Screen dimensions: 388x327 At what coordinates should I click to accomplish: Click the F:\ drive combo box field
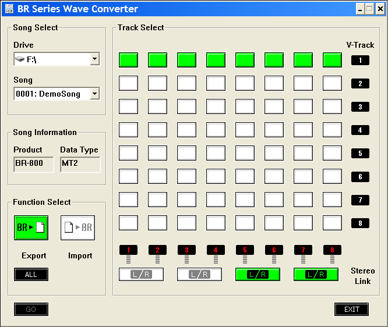(x=57, y=59)
